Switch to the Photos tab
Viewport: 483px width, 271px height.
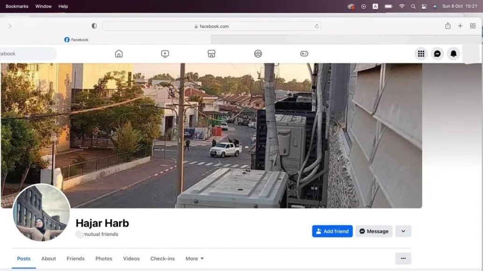(104, 258)
